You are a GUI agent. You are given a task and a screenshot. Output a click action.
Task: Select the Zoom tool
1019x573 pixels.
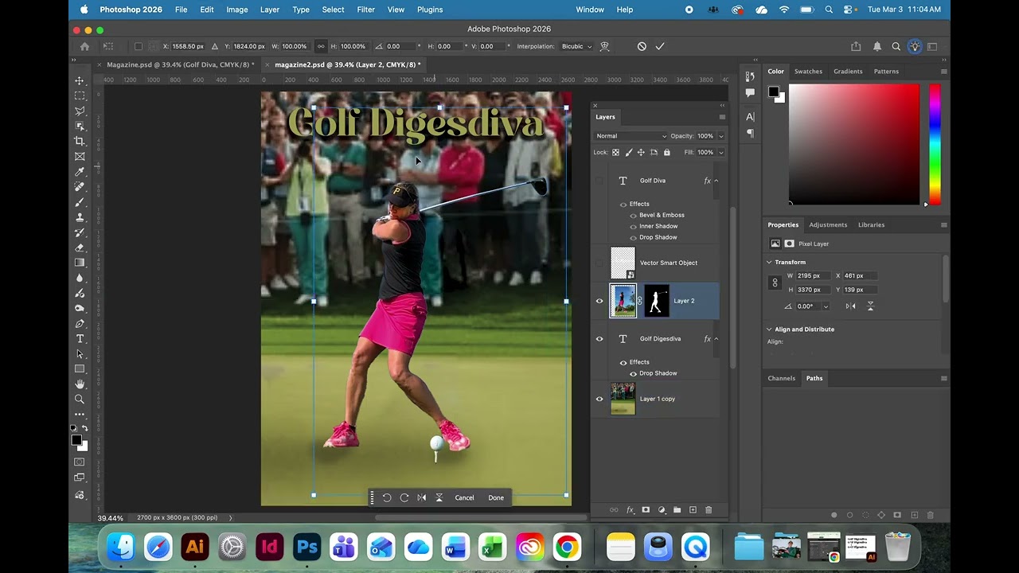pos(80,399)
